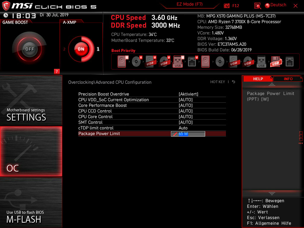This screenshot has height=228, width=304.
Task: Open cTDP limit control Auto value
Action: (183, 128)
